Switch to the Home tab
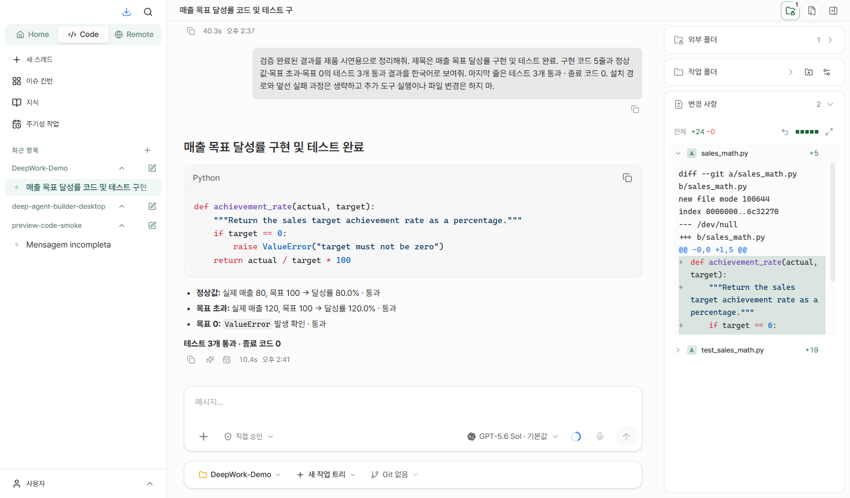Image resolution: width=850 pixels, height=498 pixels. (x=33, y=35)
